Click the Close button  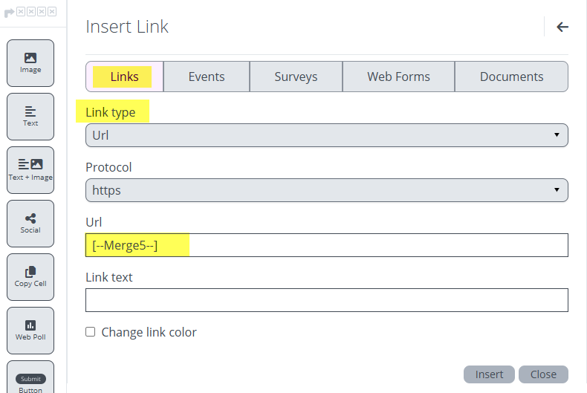coord(543,374)
